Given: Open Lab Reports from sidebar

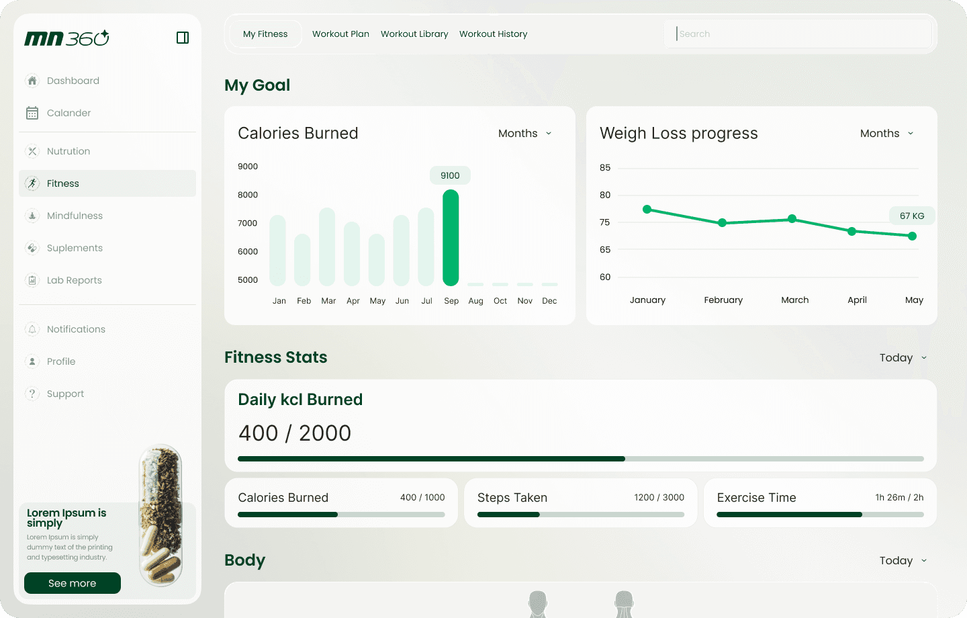Looking at the screenshot, I should [107, 280].
